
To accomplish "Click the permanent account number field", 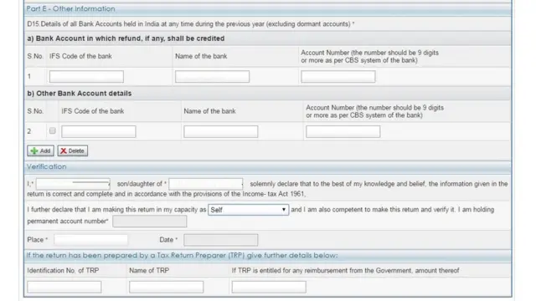I will point(150,221).
